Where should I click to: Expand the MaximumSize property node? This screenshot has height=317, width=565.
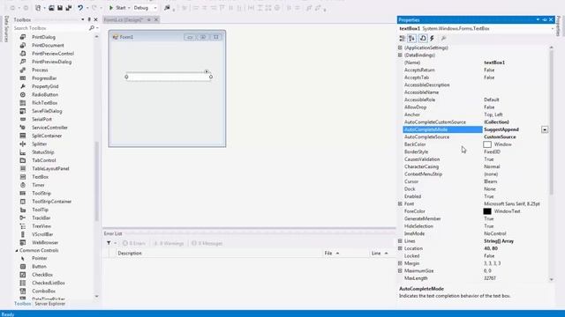pyautogui.click(x=400, y=270)
